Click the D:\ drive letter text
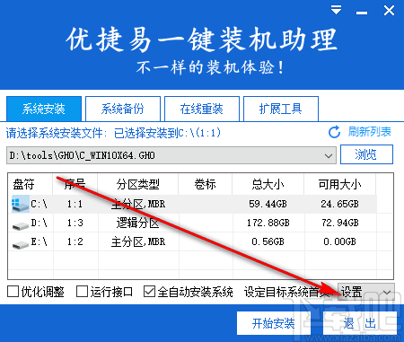This screenshot has height=342, width=404. [x=39, y=223]
